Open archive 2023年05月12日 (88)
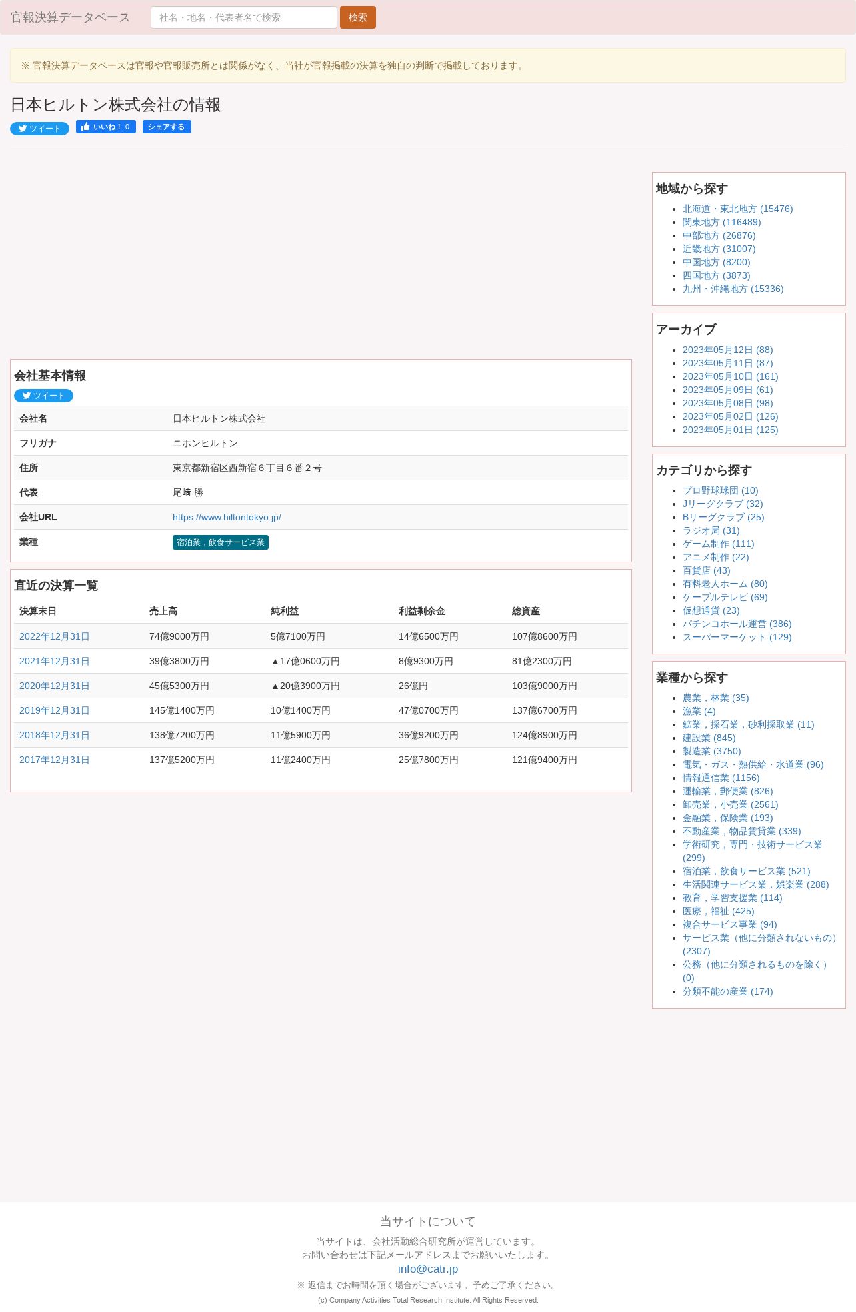Screen dimensions: 856x1312 click(x=727, y=350)
